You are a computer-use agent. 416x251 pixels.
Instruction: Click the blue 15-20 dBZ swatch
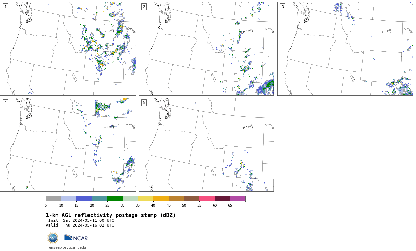pos(84,198)
